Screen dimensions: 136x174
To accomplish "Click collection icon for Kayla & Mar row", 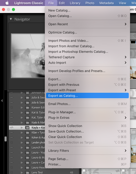I will (x=27, y=122).
